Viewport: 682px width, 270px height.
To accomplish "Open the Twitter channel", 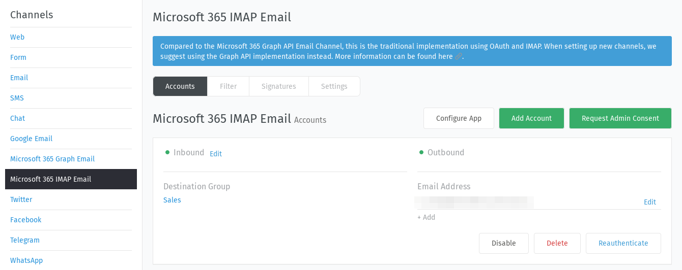I will click(21, 199).
